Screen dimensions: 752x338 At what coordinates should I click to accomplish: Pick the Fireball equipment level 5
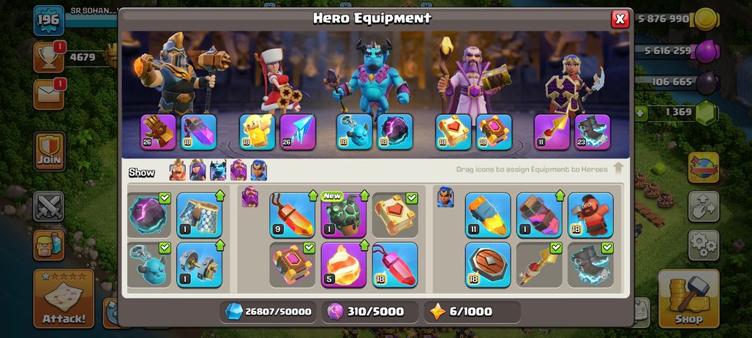[x=343, y=265]
